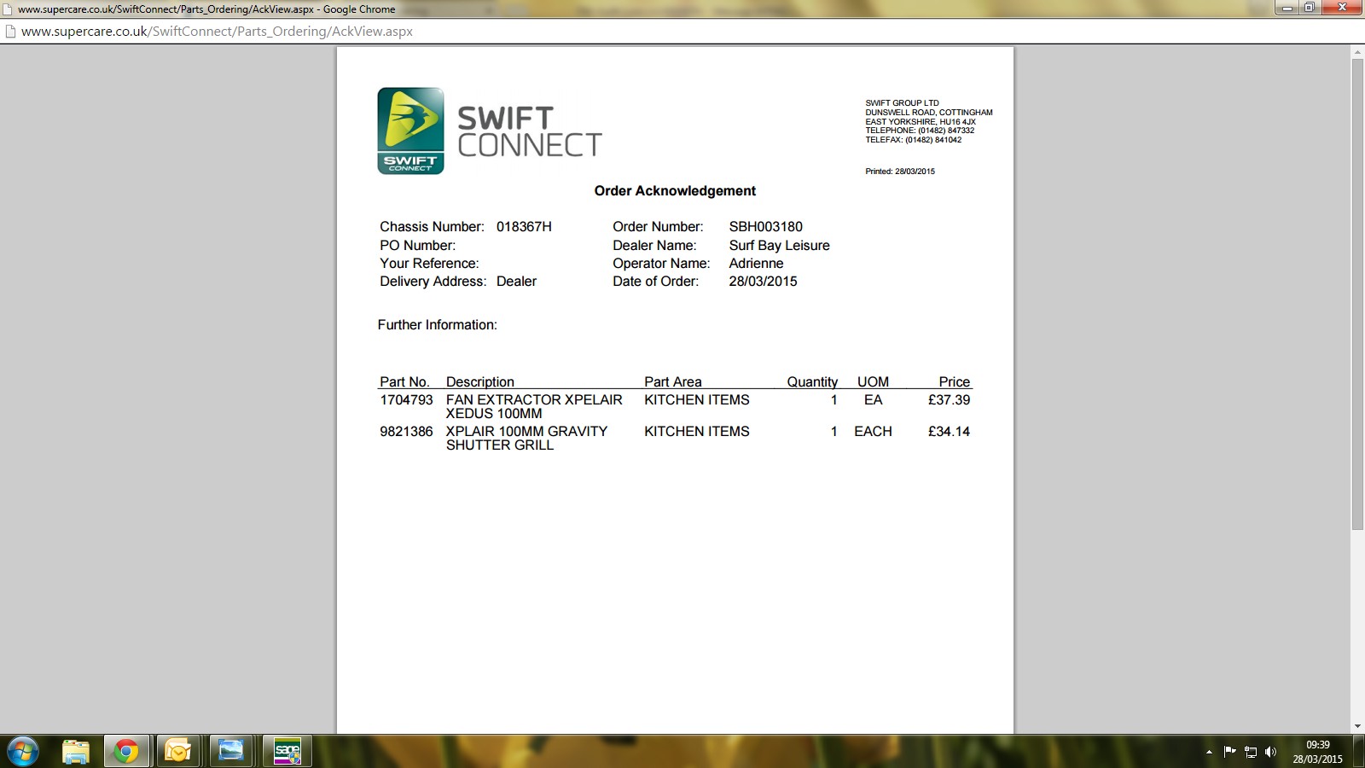
Task: Open the volume speaker tray icon
Action: (1271, 752)
